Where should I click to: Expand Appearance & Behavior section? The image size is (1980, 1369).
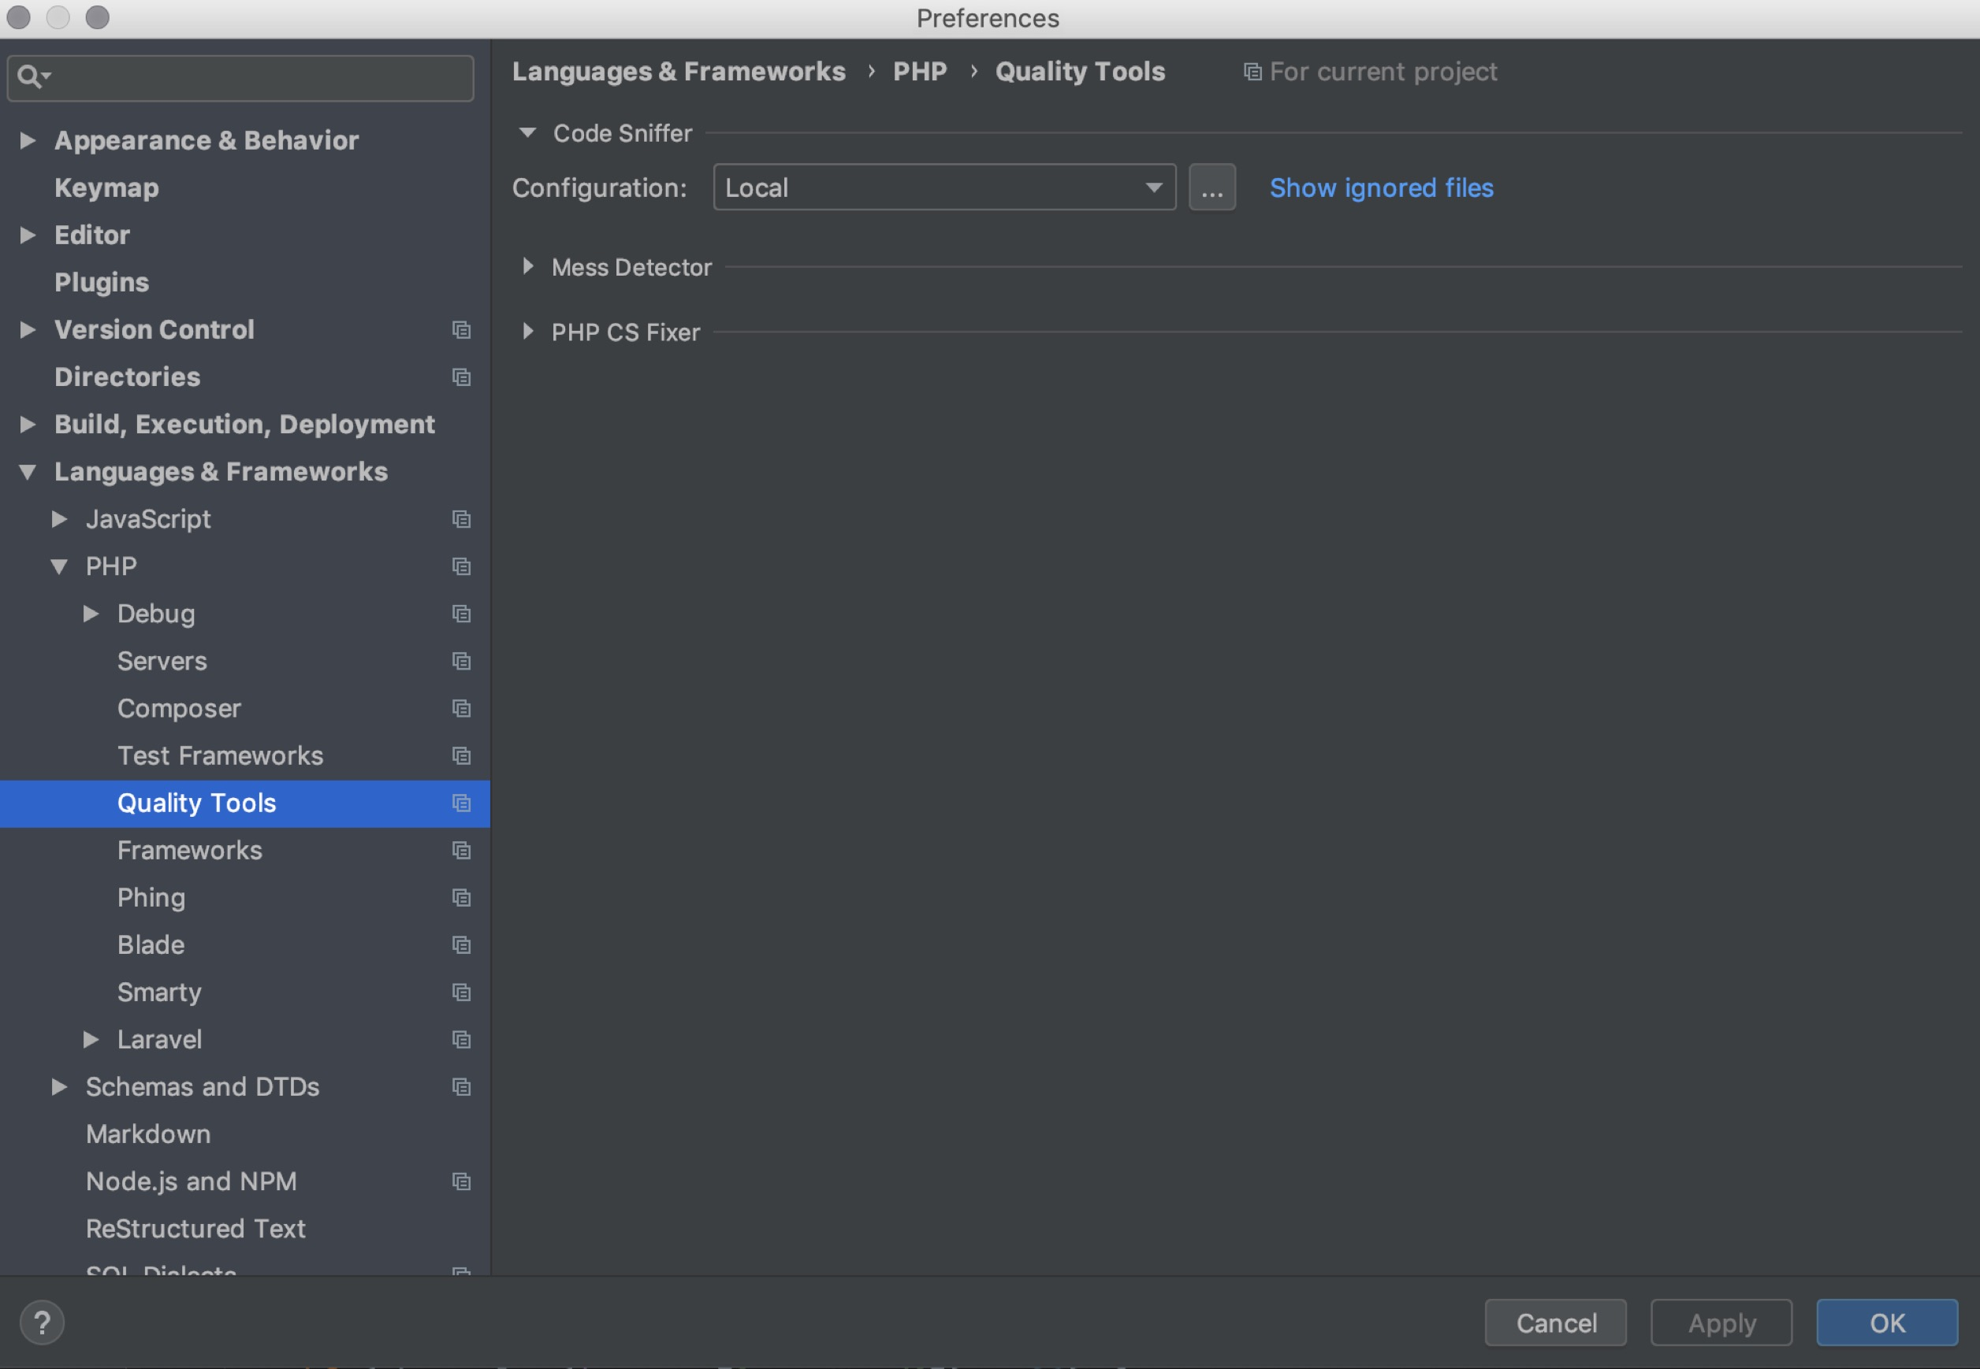(28, 140)
